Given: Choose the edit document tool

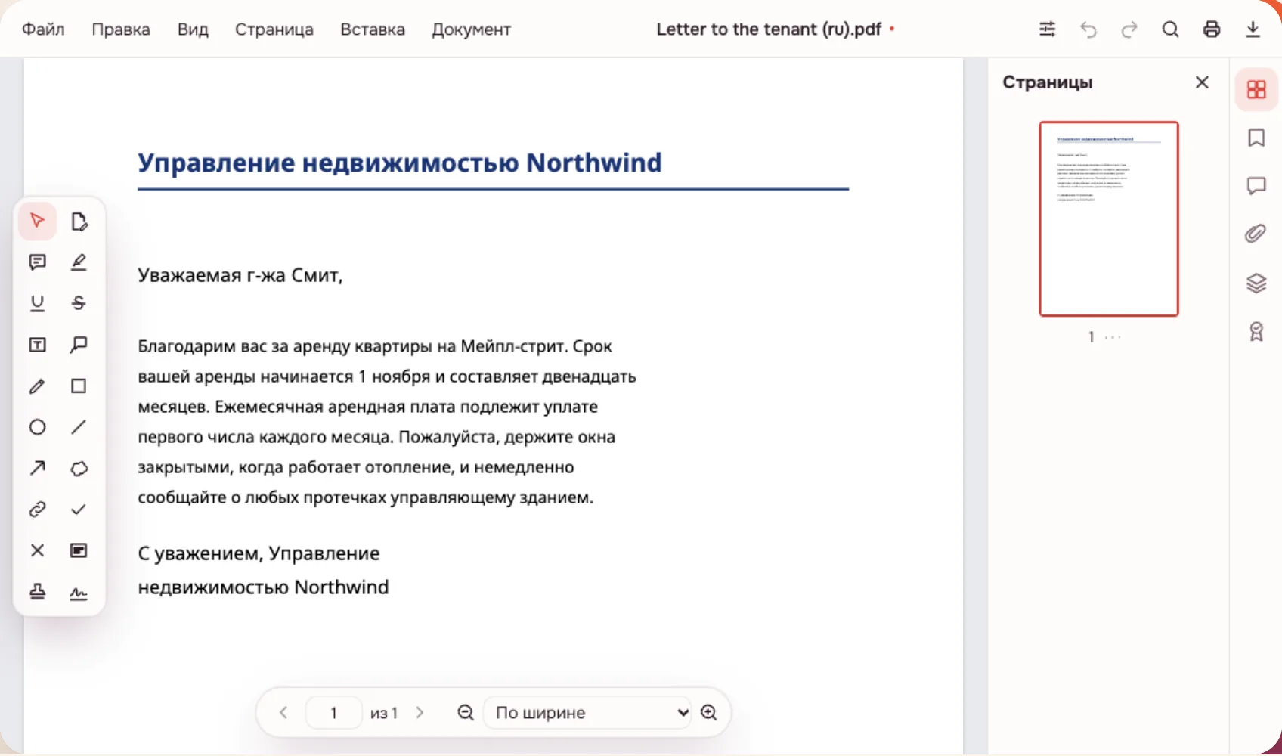Looking at the screenshot, I should coord(79,221).
